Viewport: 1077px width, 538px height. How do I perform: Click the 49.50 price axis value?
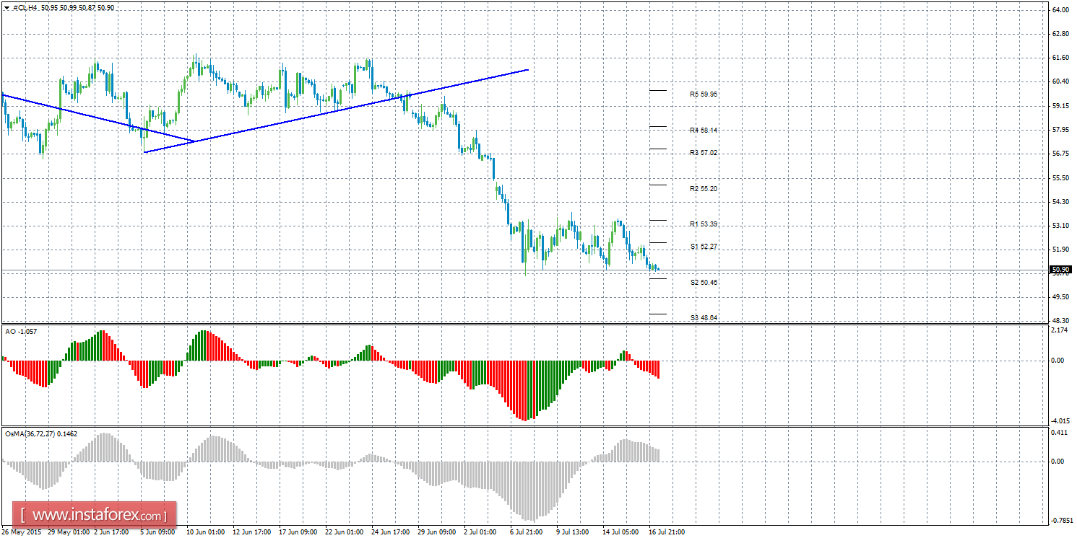click(x=1060, y=297)
